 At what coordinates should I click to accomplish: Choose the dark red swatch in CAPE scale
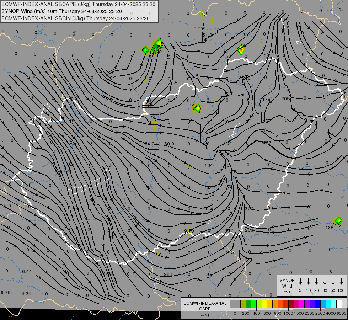click(x=291, y=304)
